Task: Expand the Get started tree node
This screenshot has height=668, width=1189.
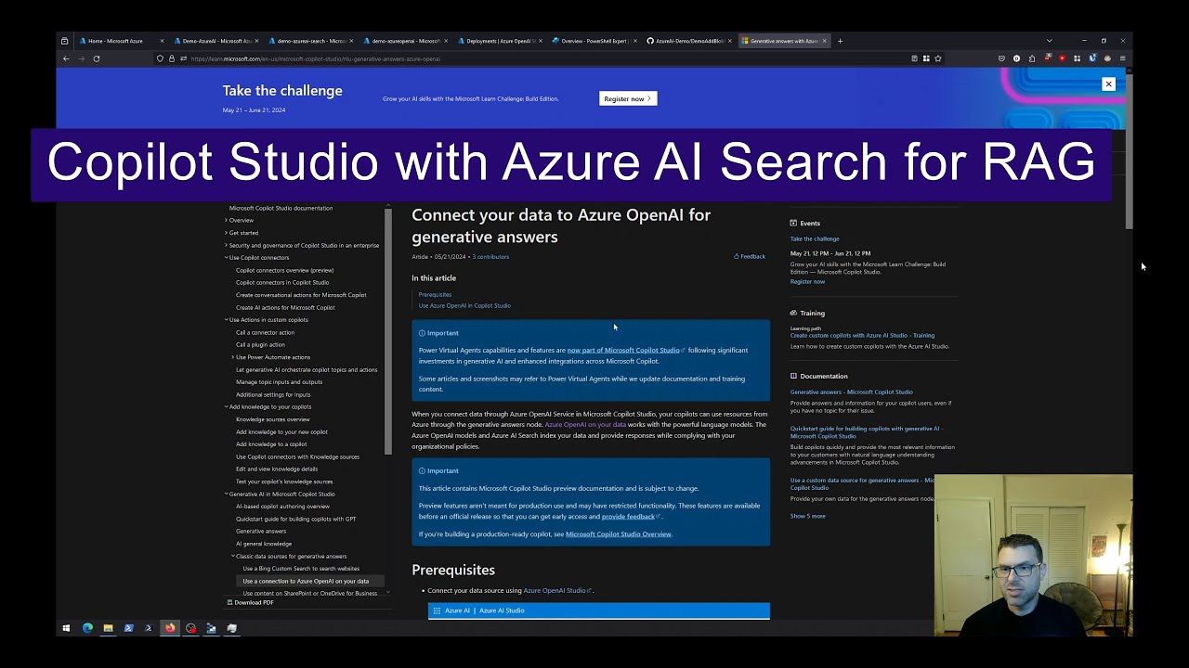Action: [226, 233]
